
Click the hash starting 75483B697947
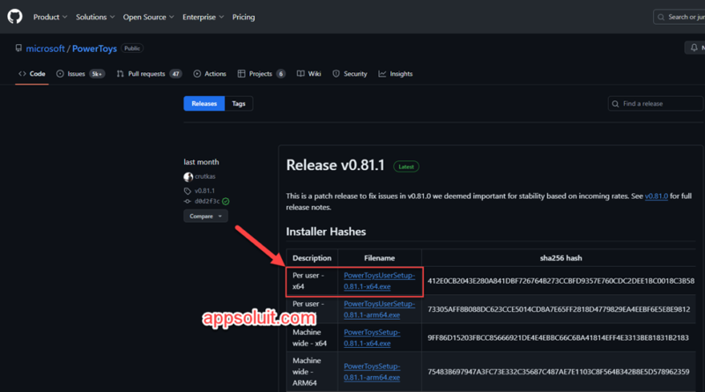click(558, 372)
